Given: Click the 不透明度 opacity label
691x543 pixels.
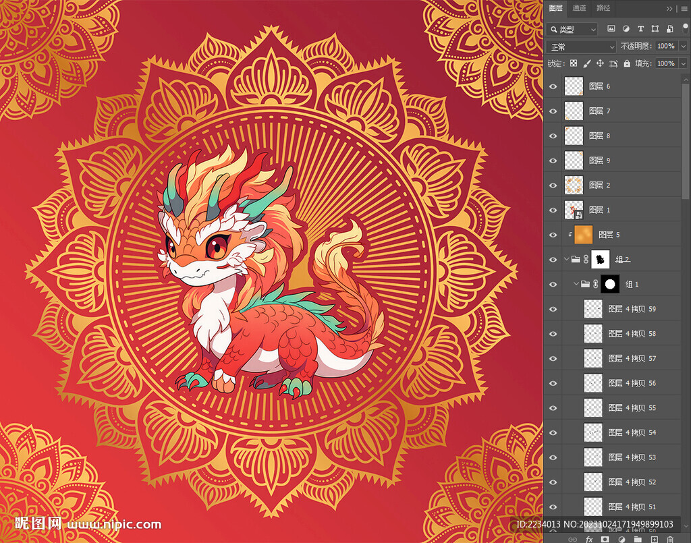Looking at the screenshot, I should [636, 46].
